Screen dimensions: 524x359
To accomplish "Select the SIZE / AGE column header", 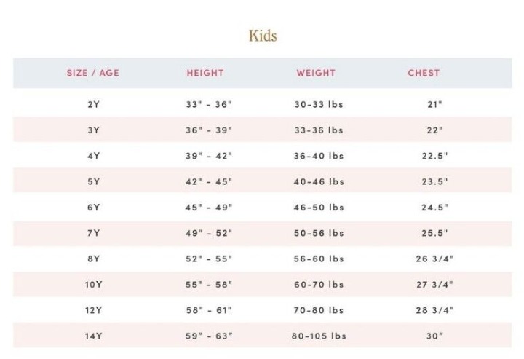I will point(93,73).
